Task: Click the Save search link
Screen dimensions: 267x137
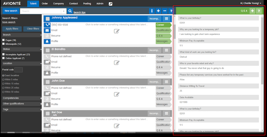Action: 9,22
